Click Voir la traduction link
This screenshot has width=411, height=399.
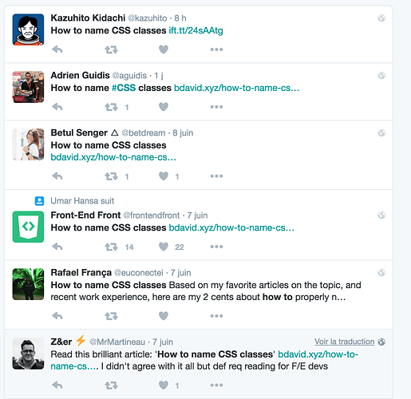[344, 342]
